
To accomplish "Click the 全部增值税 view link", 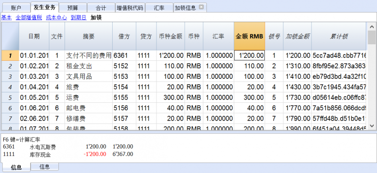I will (29, 17).
